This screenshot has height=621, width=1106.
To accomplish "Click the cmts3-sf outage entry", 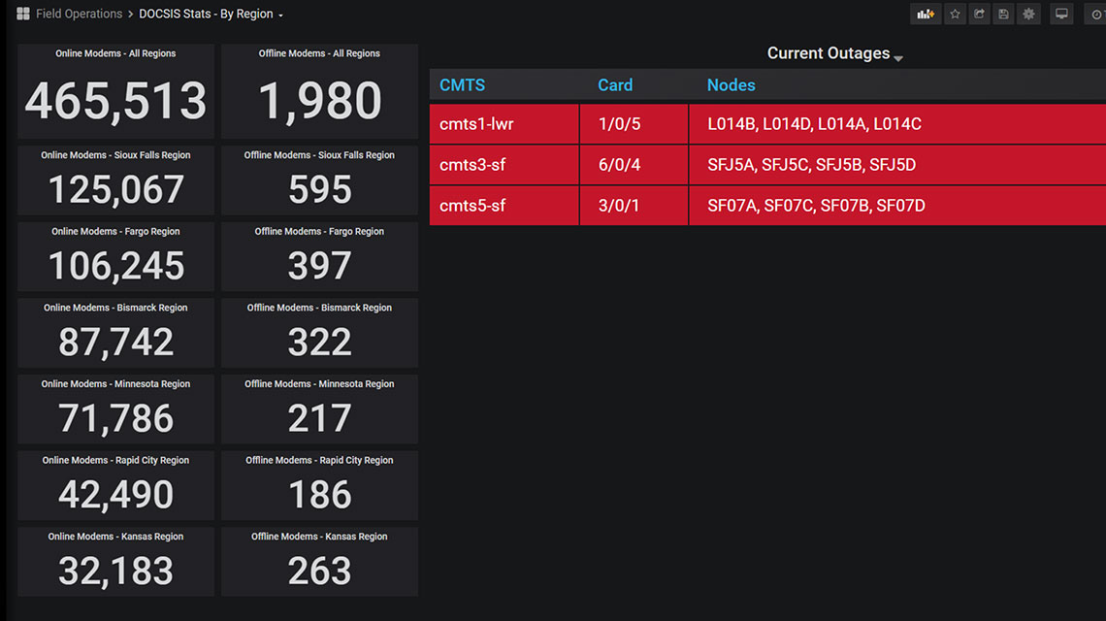I will (x=472, y=165).
